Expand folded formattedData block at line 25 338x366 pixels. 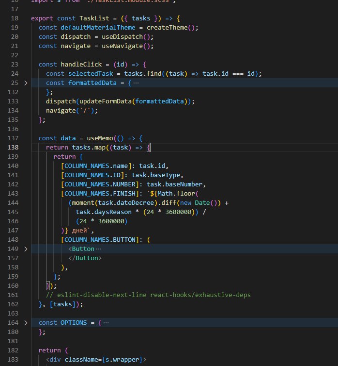(x=26, y=83)
